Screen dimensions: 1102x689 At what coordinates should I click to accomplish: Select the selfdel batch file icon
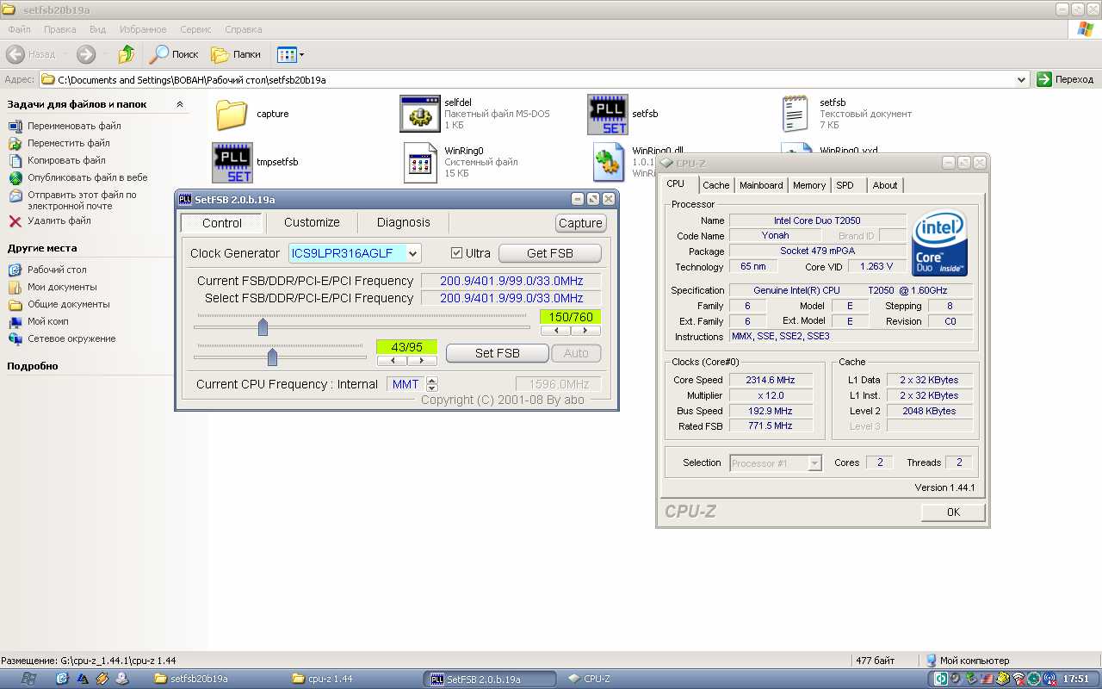coord(420,114)
